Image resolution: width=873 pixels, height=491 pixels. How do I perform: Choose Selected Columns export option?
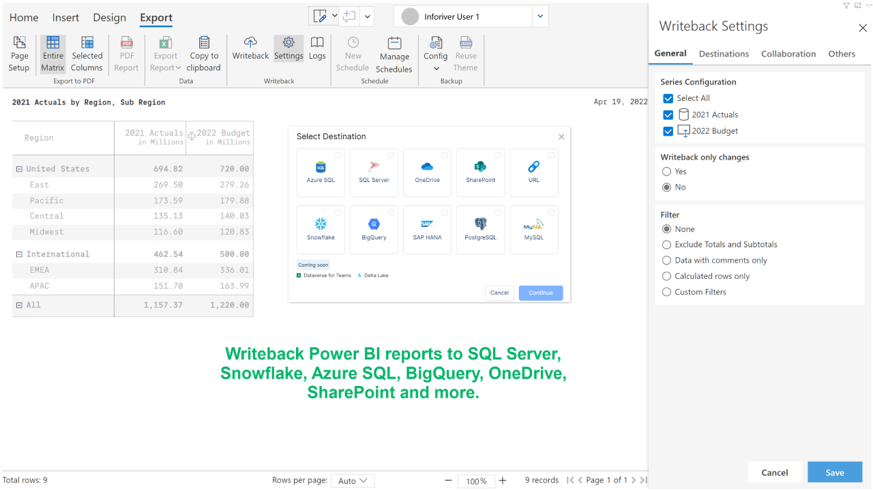(x=87, y=54)
